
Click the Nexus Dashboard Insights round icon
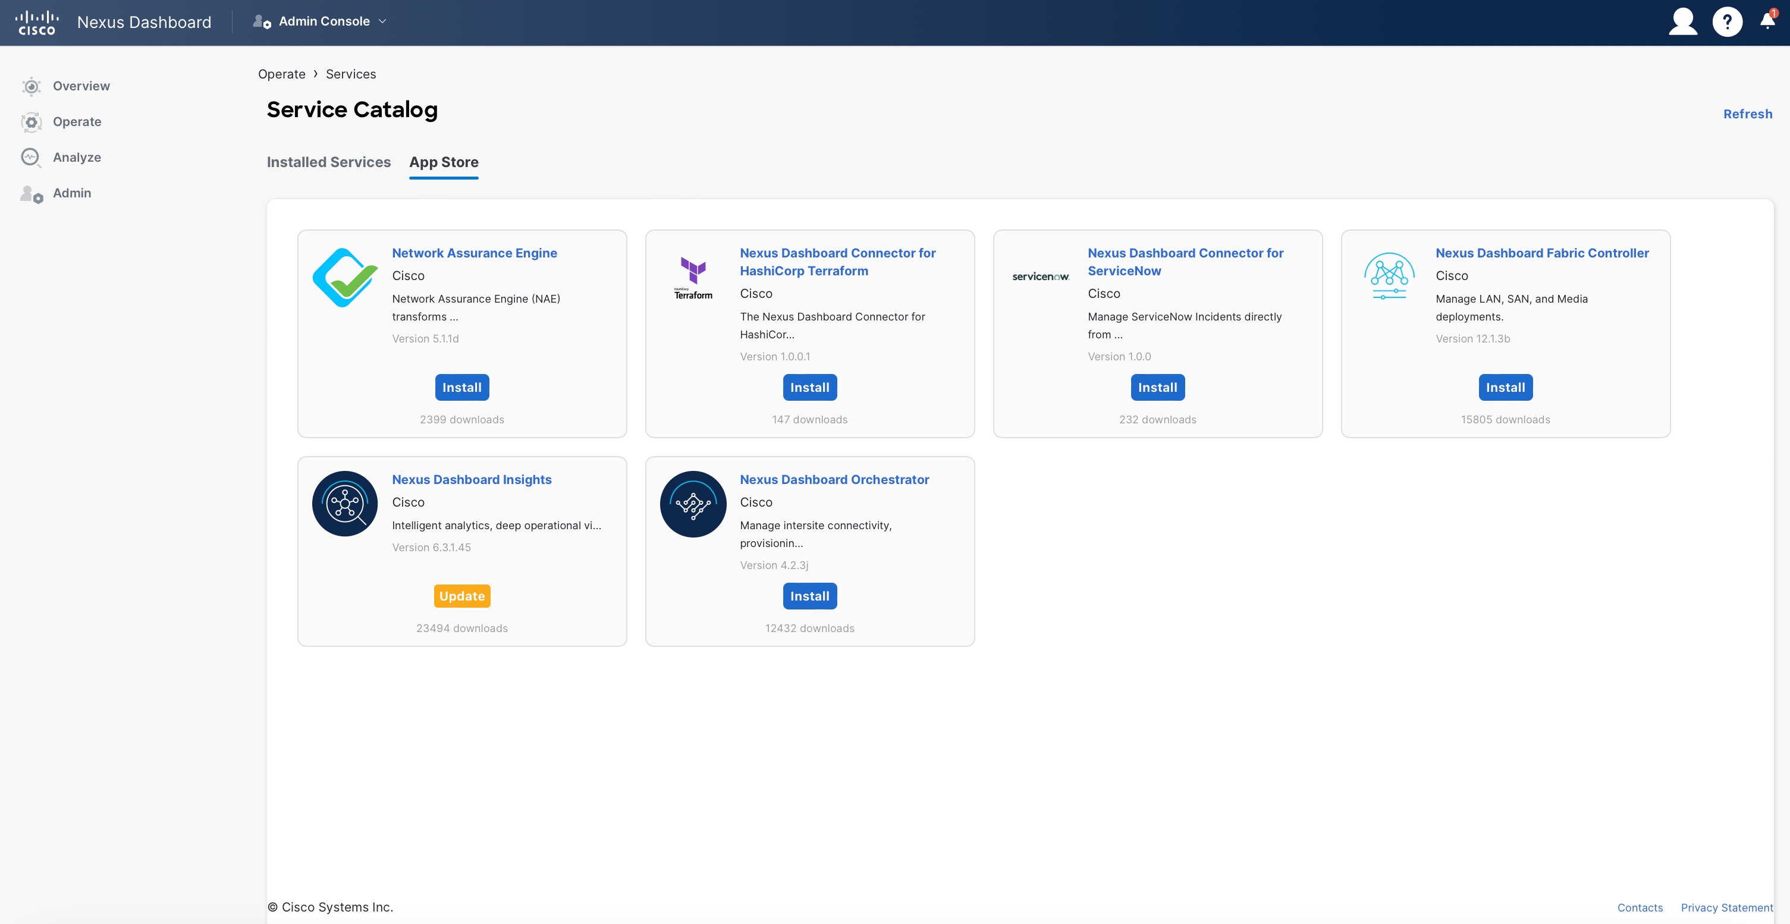coord(345,504)
